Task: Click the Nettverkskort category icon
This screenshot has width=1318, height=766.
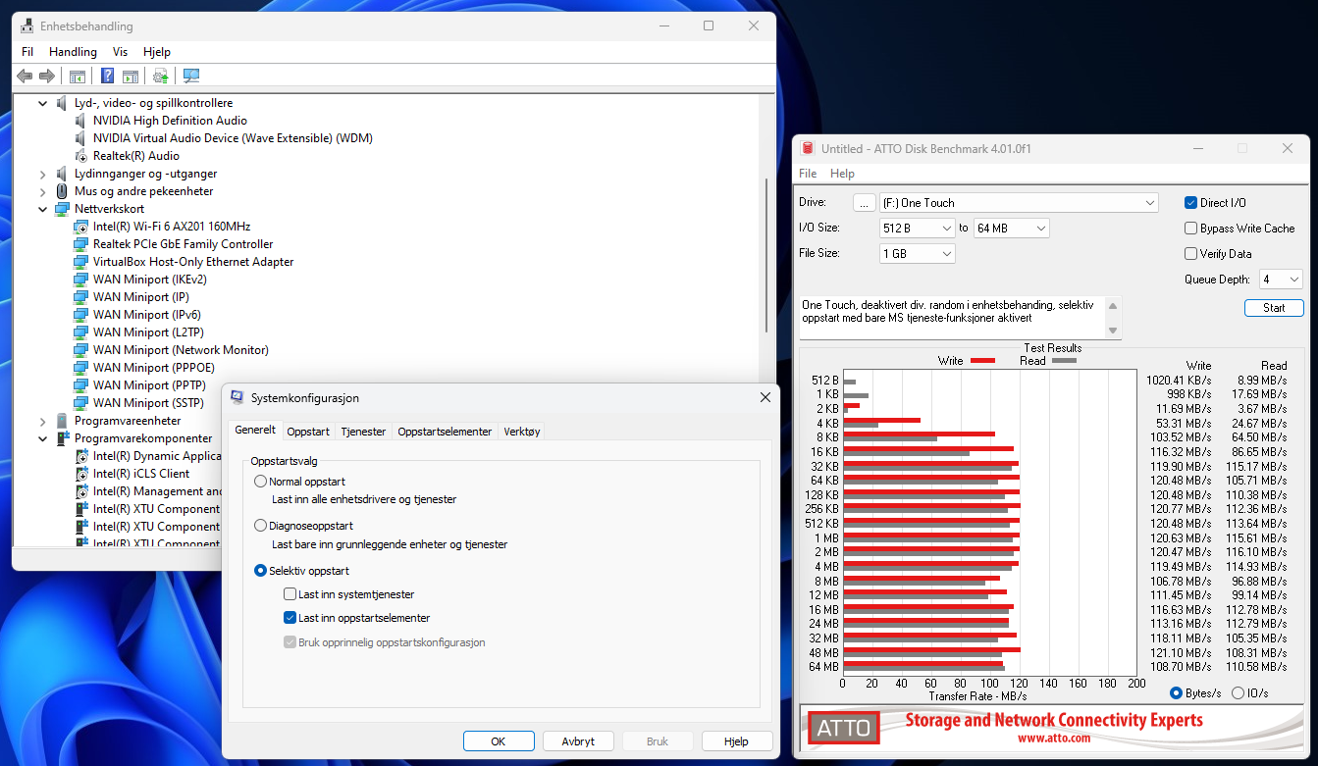Action: tap(63, 209)
